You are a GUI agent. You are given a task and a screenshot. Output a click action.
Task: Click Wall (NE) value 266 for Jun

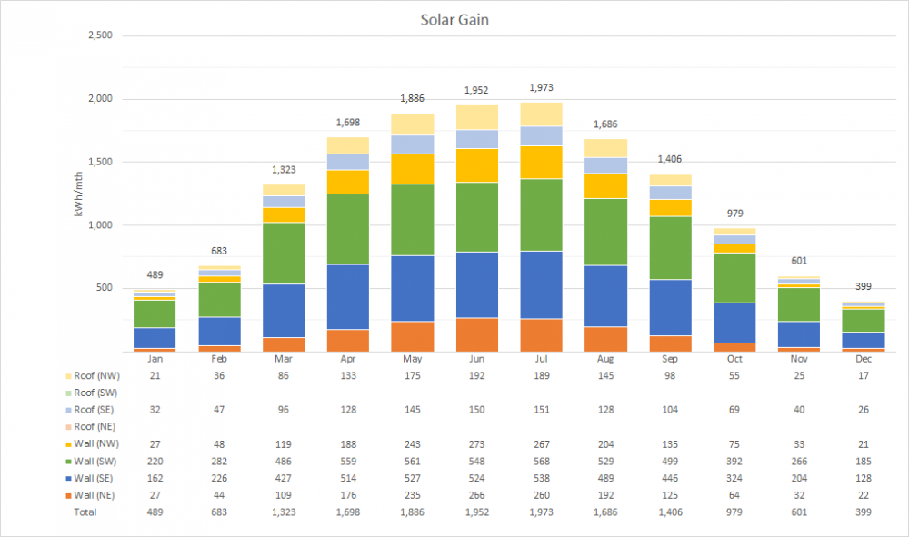476,496
